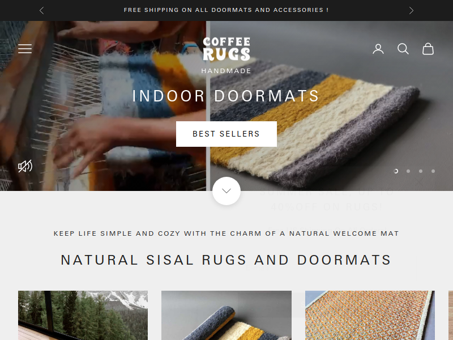Screen dimensions: 453x340
Task: Open the account login icon
Action: click(378, 49)
